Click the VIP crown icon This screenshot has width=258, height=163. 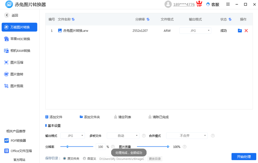tap(199, 4)
